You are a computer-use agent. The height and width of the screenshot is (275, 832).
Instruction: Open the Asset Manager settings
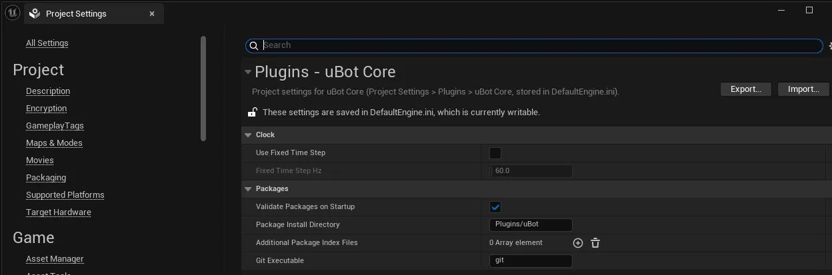55,259
